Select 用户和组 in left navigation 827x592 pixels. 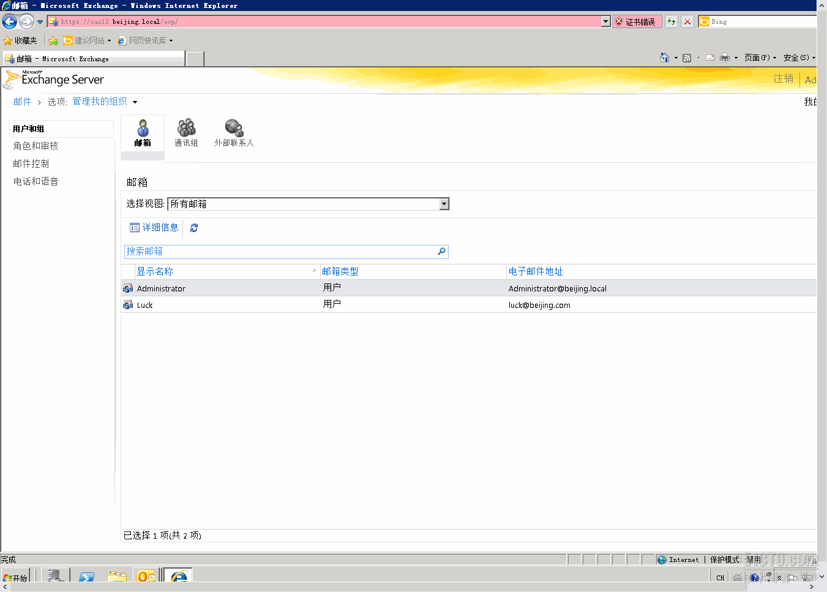click(x=62, y=129)
